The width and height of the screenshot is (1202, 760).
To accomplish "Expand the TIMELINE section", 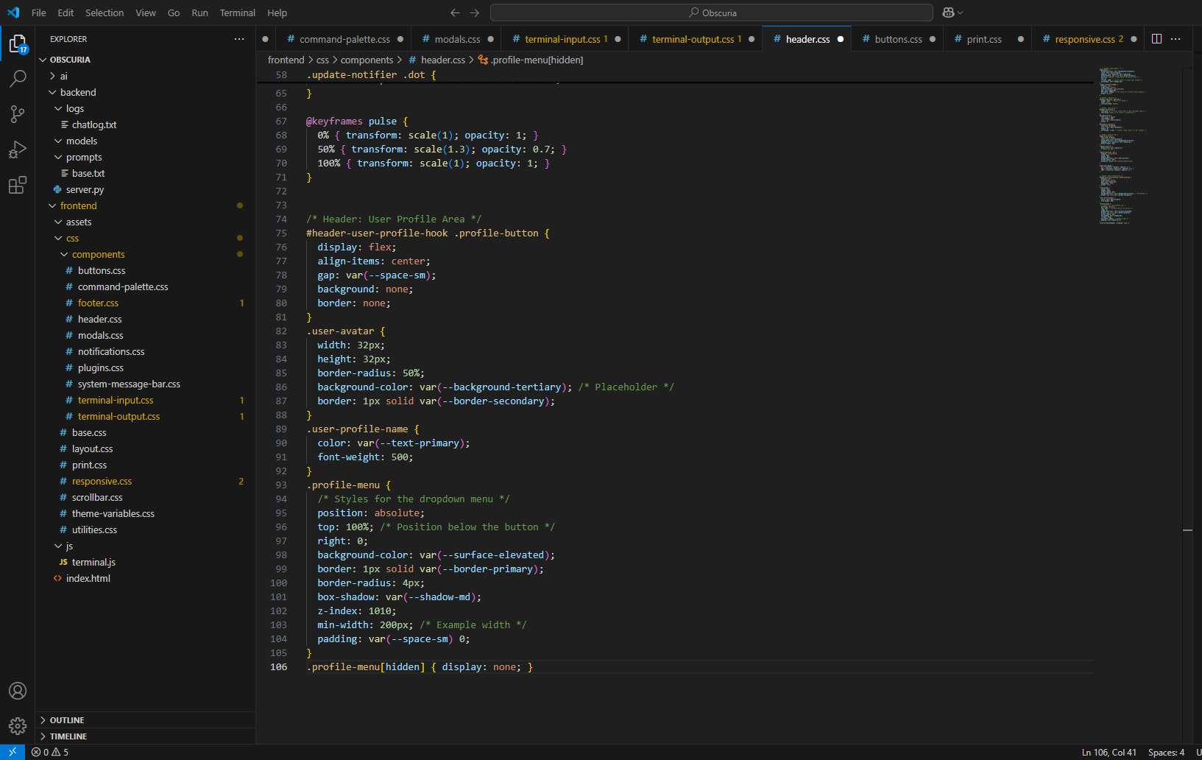I will pos(145,736).
